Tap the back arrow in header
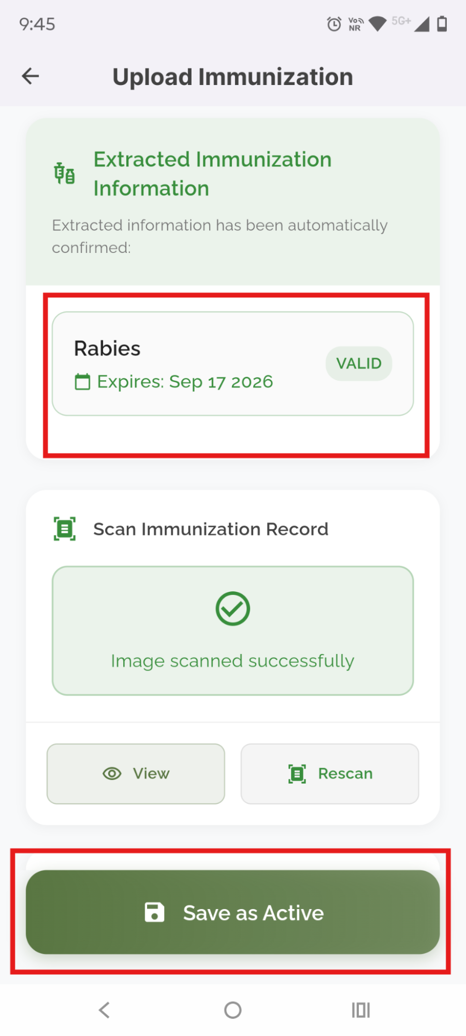 31,76
